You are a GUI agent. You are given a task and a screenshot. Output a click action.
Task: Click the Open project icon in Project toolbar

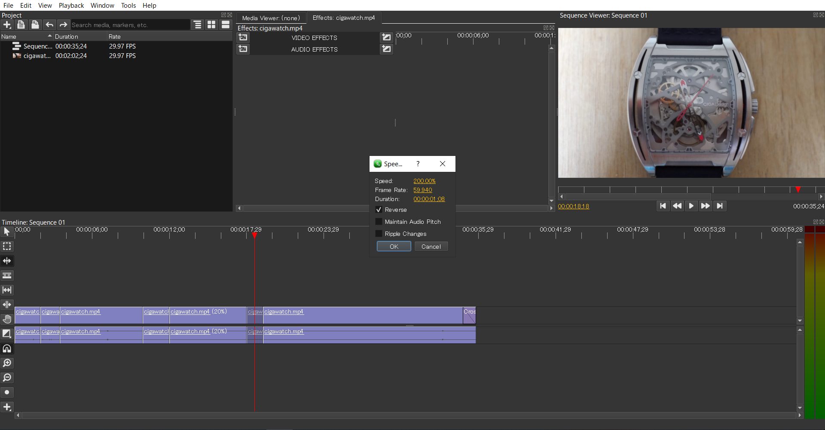click(x=21, y=25)
